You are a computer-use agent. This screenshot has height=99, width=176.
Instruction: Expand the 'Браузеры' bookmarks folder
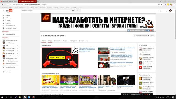coord(43,7)
